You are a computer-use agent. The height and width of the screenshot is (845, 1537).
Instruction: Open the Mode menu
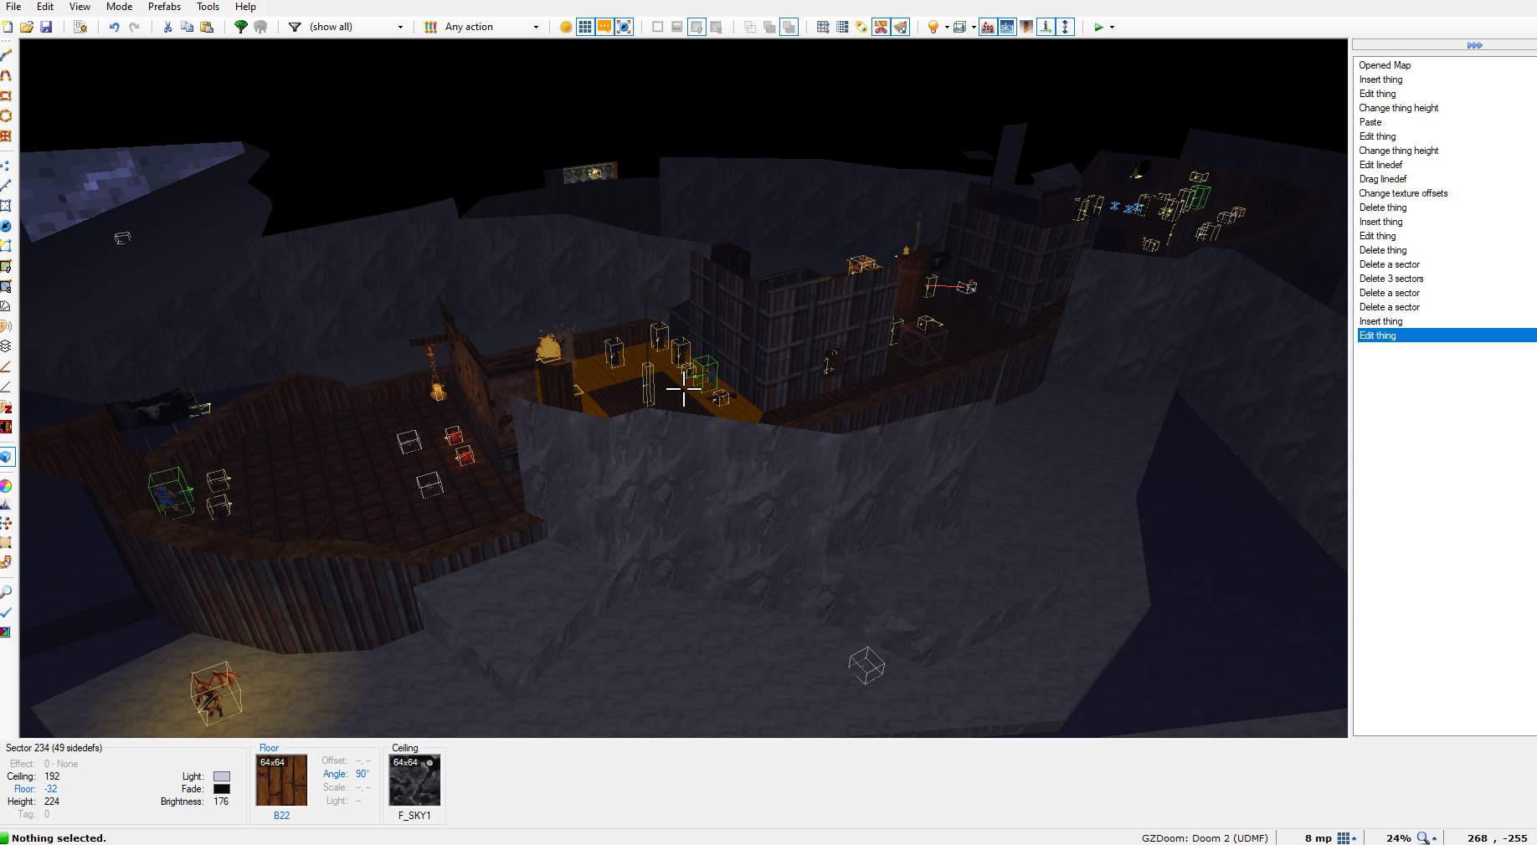pyautogui.click(x=119, y=7)
